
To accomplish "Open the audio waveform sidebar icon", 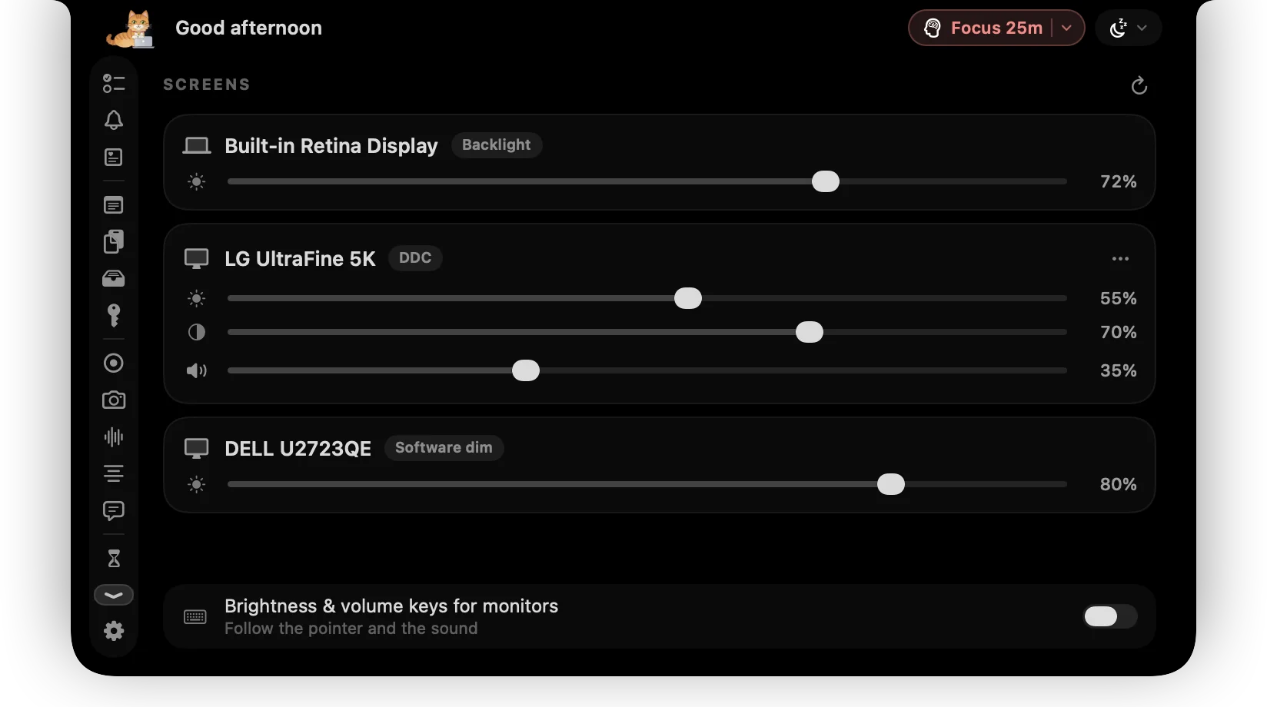I will (114, 436).
